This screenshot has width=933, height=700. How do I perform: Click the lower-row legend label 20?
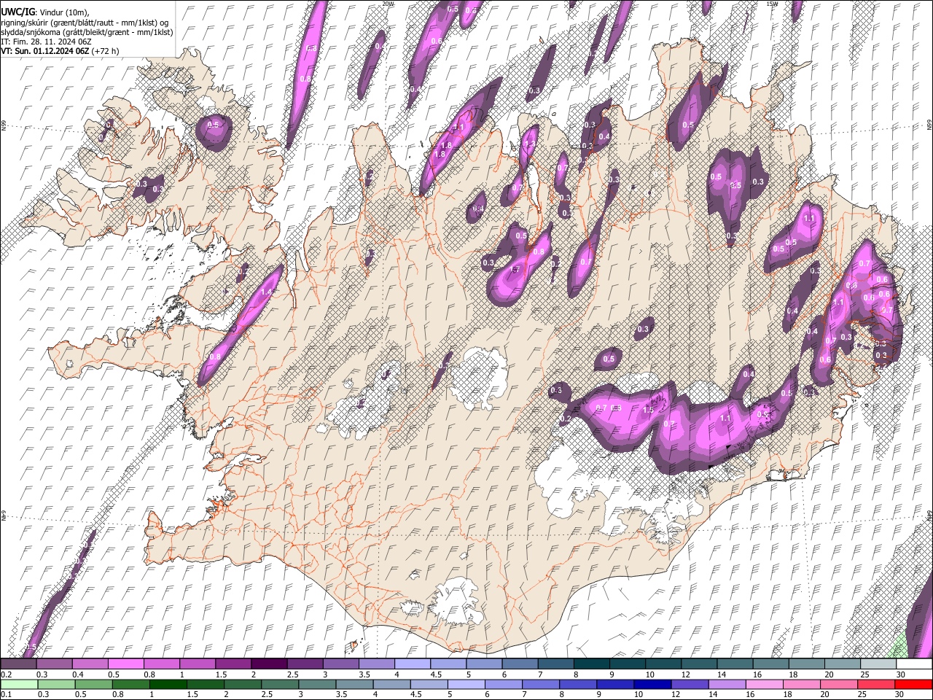[824, 694]
